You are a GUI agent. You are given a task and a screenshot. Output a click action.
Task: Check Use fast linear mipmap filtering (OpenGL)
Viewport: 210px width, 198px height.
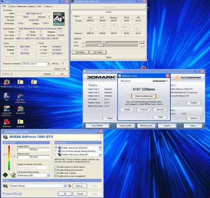pyautogui.click(x=56, y=151)
